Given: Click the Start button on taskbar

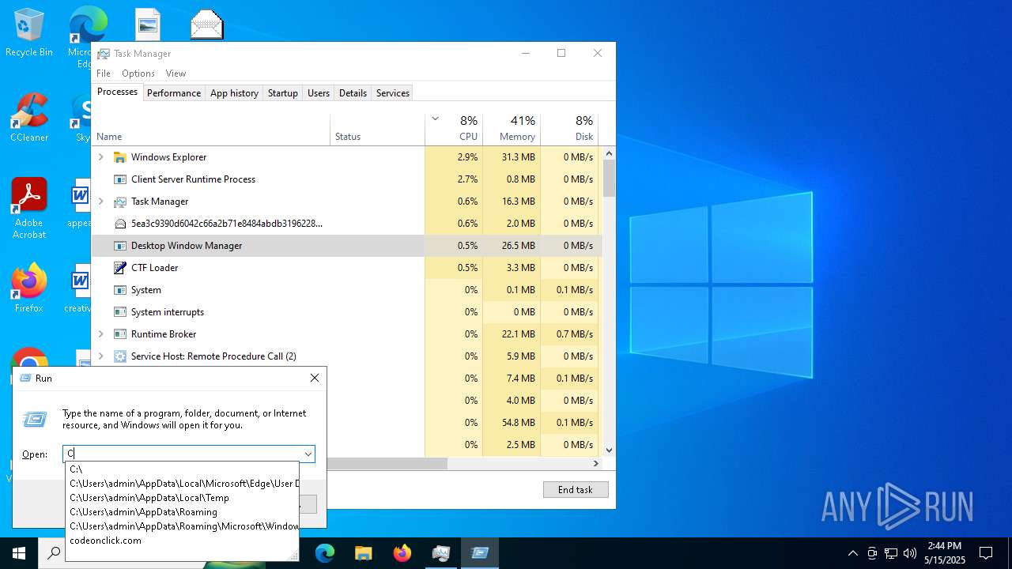Looking at the screenshot, I should tap(19, 553).
